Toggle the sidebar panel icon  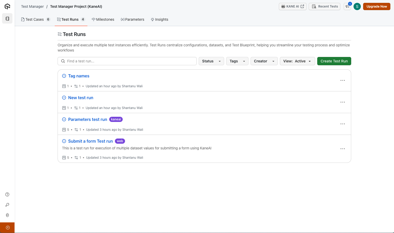click(x=7, y=19)
